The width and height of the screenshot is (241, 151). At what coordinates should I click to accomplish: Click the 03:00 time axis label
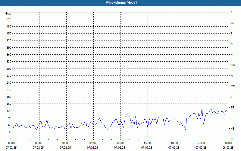pyautogui.click(x=39, y=143)
